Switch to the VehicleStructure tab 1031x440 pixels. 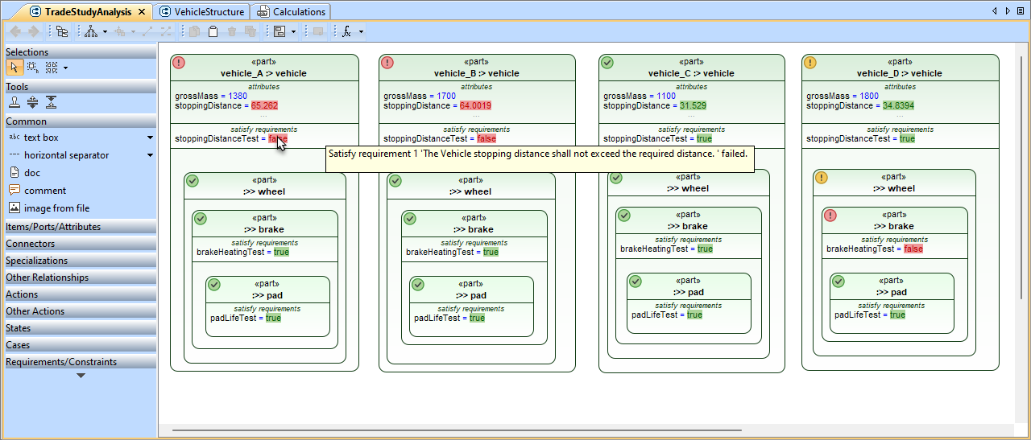pyautogui.click(x=209, y=12)
